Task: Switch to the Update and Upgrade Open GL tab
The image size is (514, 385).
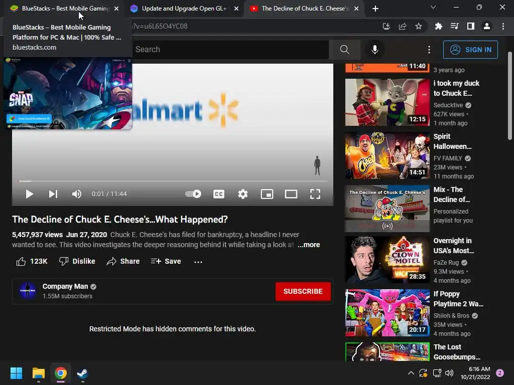Action: point(184,9)
